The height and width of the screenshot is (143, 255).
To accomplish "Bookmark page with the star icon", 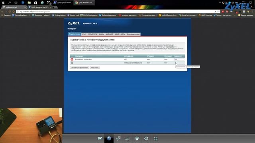I will 218,12.
